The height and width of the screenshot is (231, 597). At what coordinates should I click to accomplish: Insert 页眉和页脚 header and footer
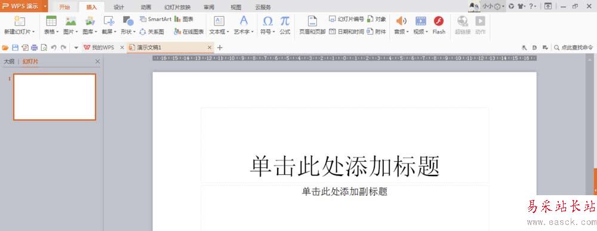click(x=312, y=26)
